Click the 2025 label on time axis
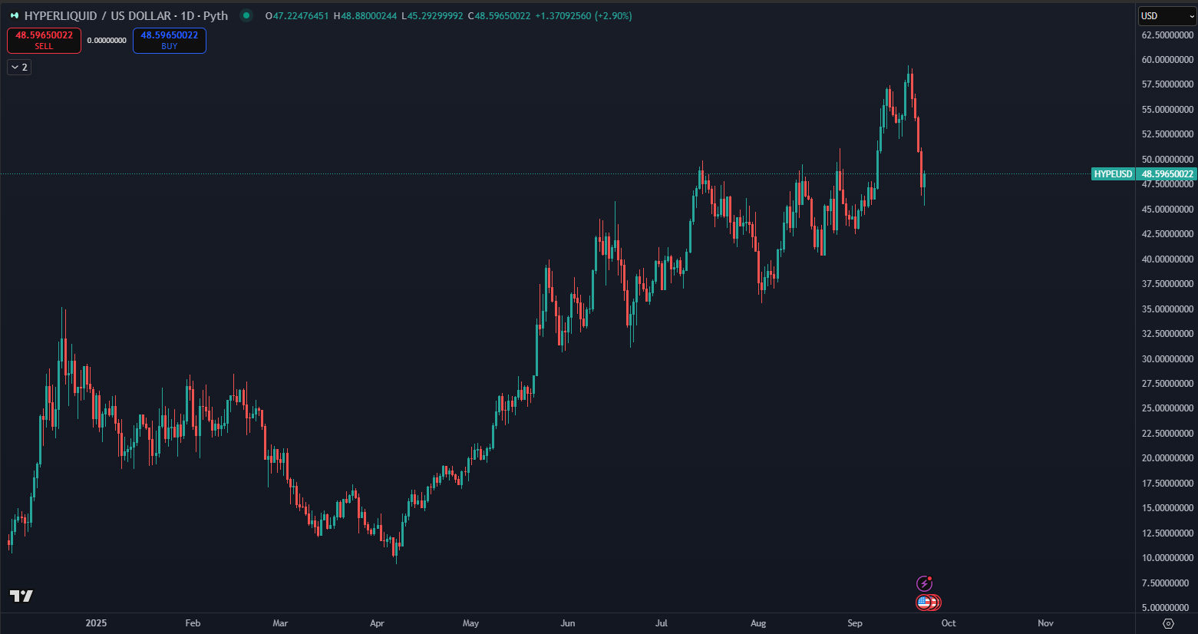 [96, 623]
